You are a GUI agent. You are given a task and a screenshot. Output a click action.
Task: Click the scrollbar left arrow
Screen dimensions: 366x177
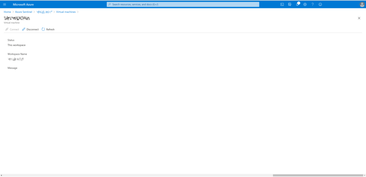(1, 175)
